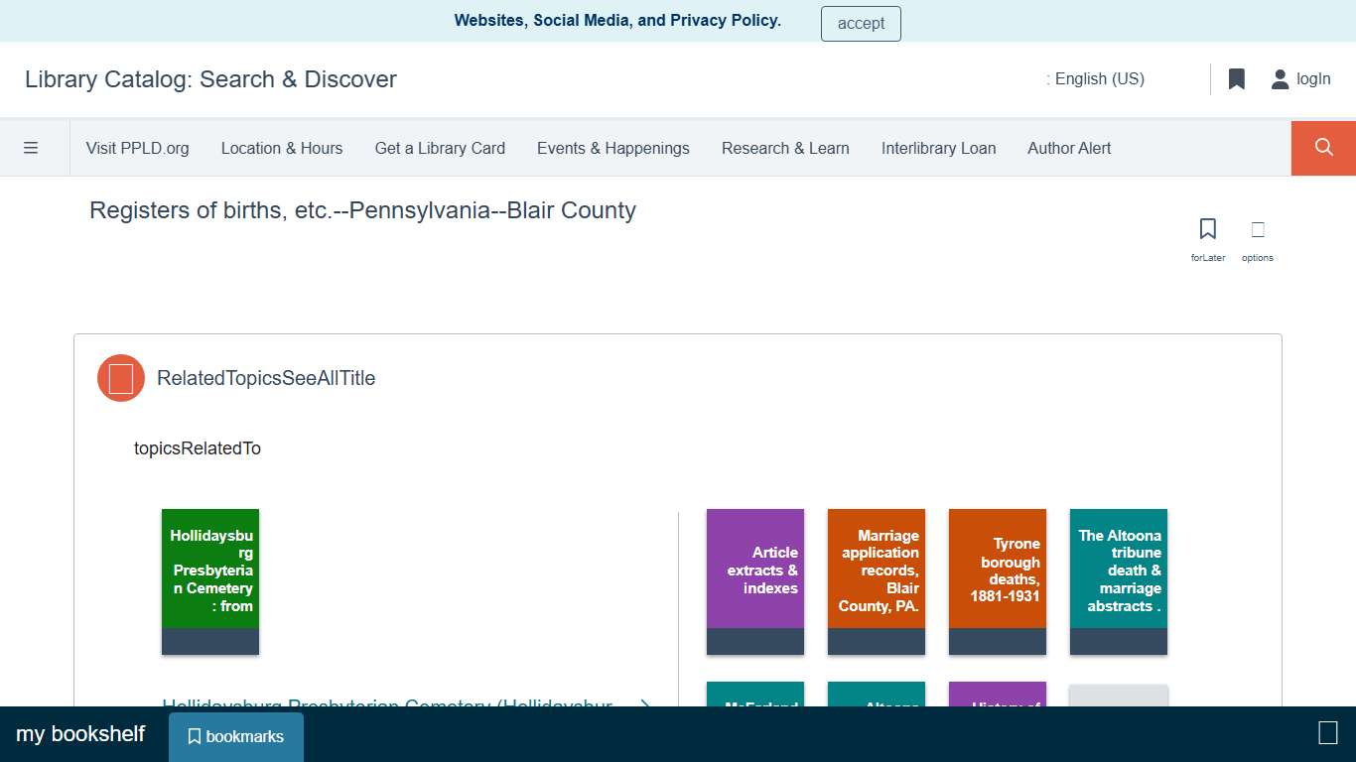Viewport: 1356px width, 762px height.
Task: Expand the Hollidaysburg Cemetery item with the chevron
Action: click(644, 705)
